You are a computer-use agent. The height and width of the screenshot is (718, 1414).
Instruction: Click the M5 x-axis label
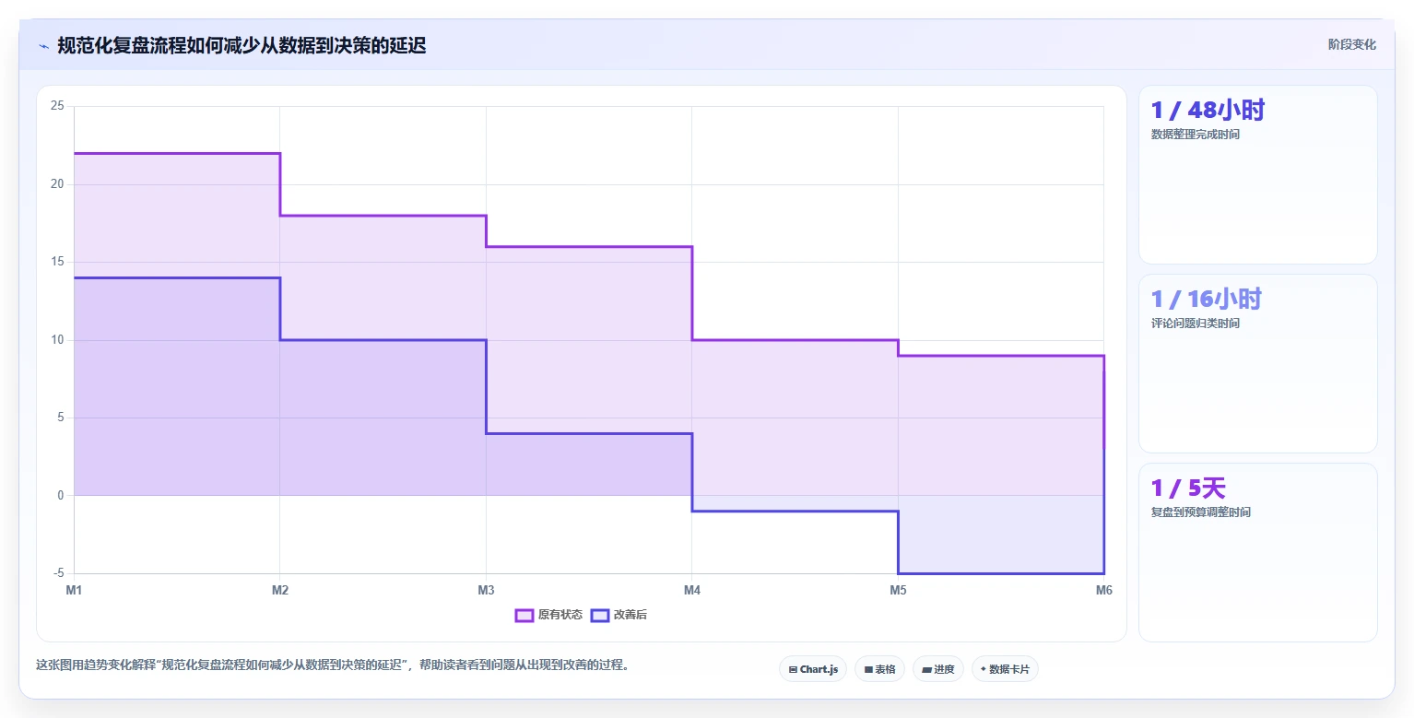pyautogui.click(x=898, y=590)
